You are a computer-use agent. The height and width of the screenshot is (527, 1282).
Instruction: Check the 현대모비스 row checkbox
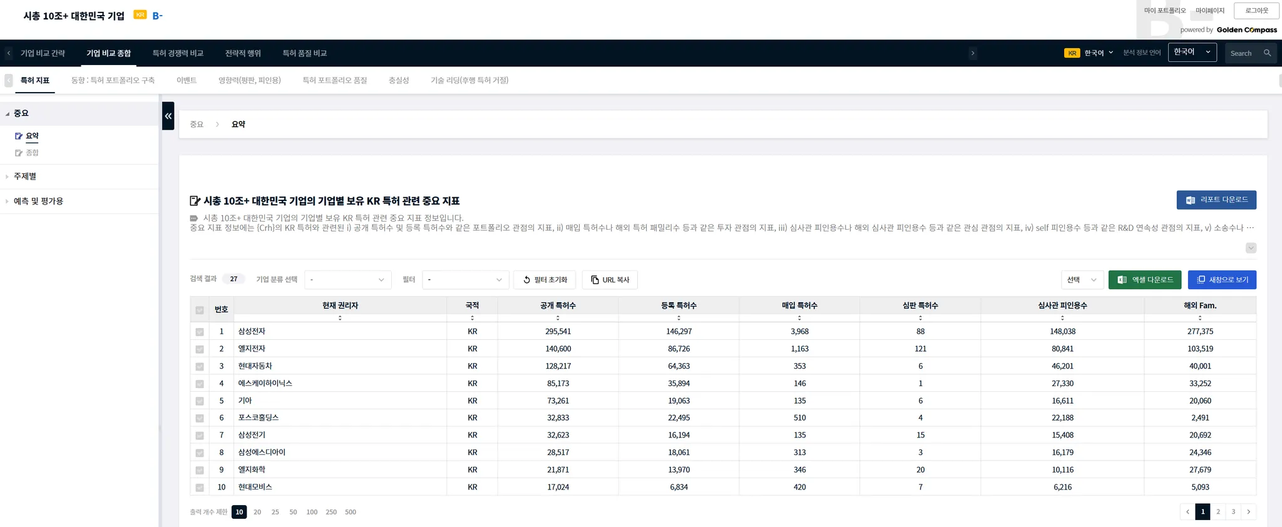point(200,488)
